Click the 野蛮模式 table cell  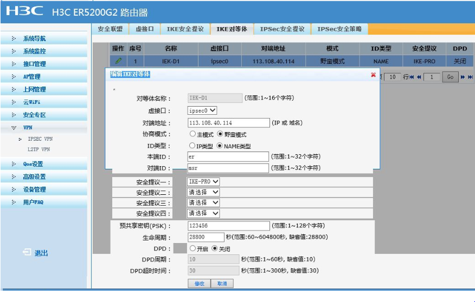(x=332, y=61)
